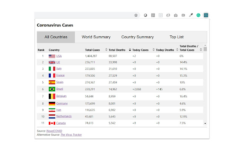This screenshot has height=151, width=242.
Task: Click the table scrollbar down arrow
Action: pos(205,123)
